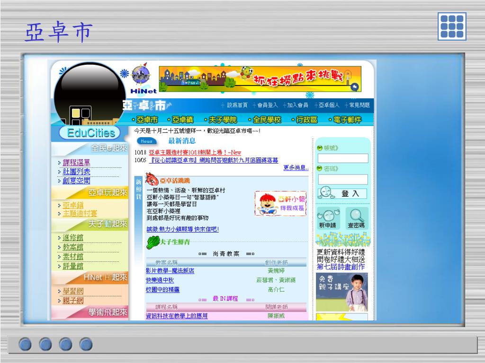Viewport: 485px width, 363px height.
Task: Open the 10/18 亞卓主題造村賽 news link
Action: (x=195, y=153)
